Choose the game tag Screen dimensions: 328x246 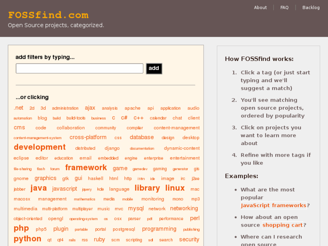point(120,168)
